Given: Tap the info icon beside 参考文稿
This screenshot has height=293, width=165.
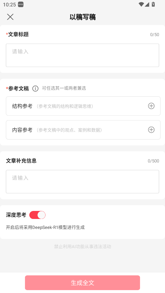Looking at the screenshot, I should [x=35, y=88].
